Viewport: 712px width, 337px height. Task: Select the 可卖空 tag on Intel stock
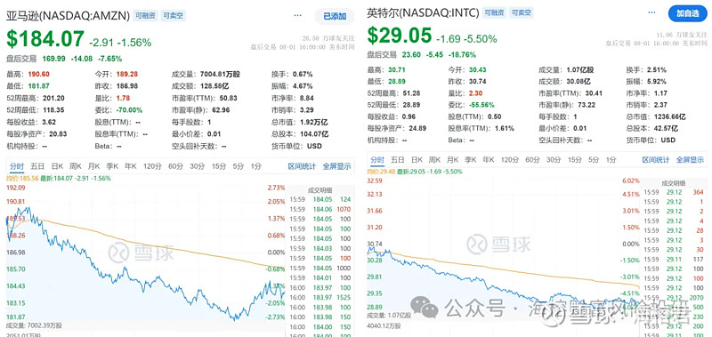[x=521, y=13]
